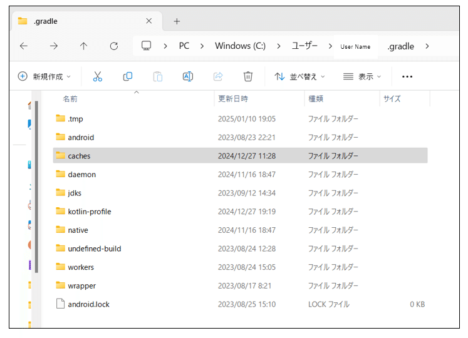Cut the selected item with scissors icon
The height and width of the screenshot is (338, 468).
click(98, 76)
